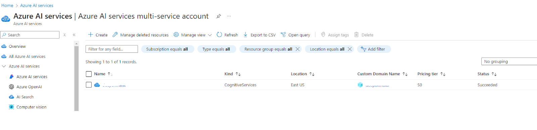
Task: Click the sidebar vertical scrollbar
Action: [77, 78]
